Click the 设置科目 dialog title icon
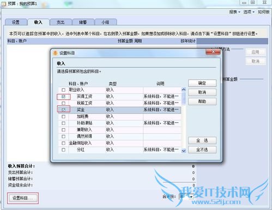Viewport: 272px width, 210px height. tap(55, 53)
